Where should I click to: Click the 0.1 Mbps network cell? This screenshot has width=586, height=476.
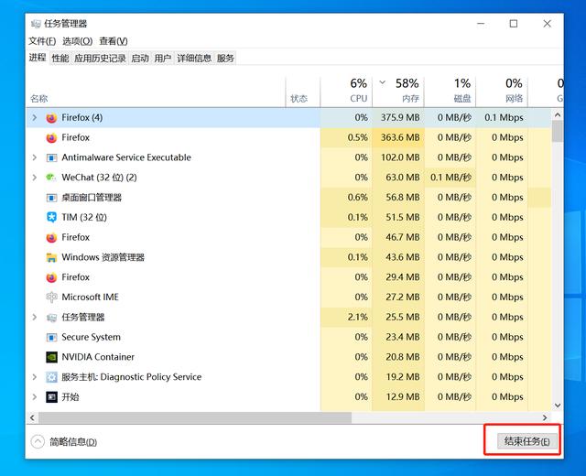coord(504,118)
